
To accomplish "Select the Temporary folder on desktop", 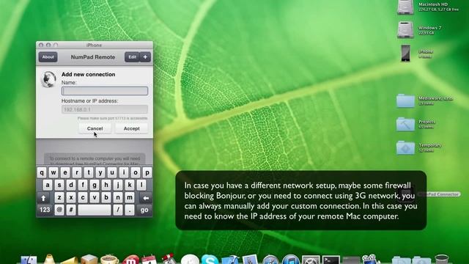I will coord(405,147).
